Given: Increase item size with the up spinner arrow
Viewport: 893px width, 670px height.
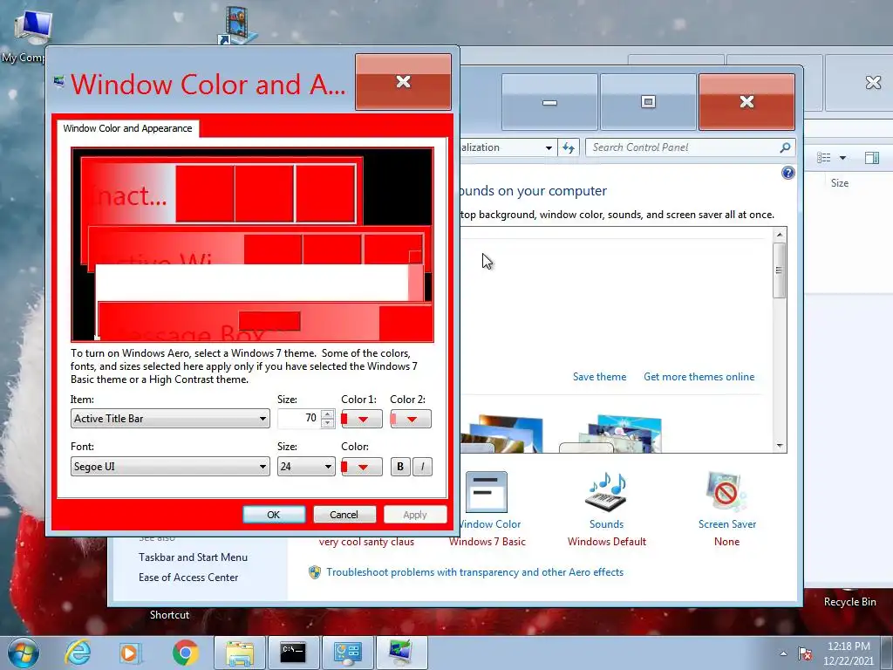Looking at the screenshot, I should click(x=328, y=414).
